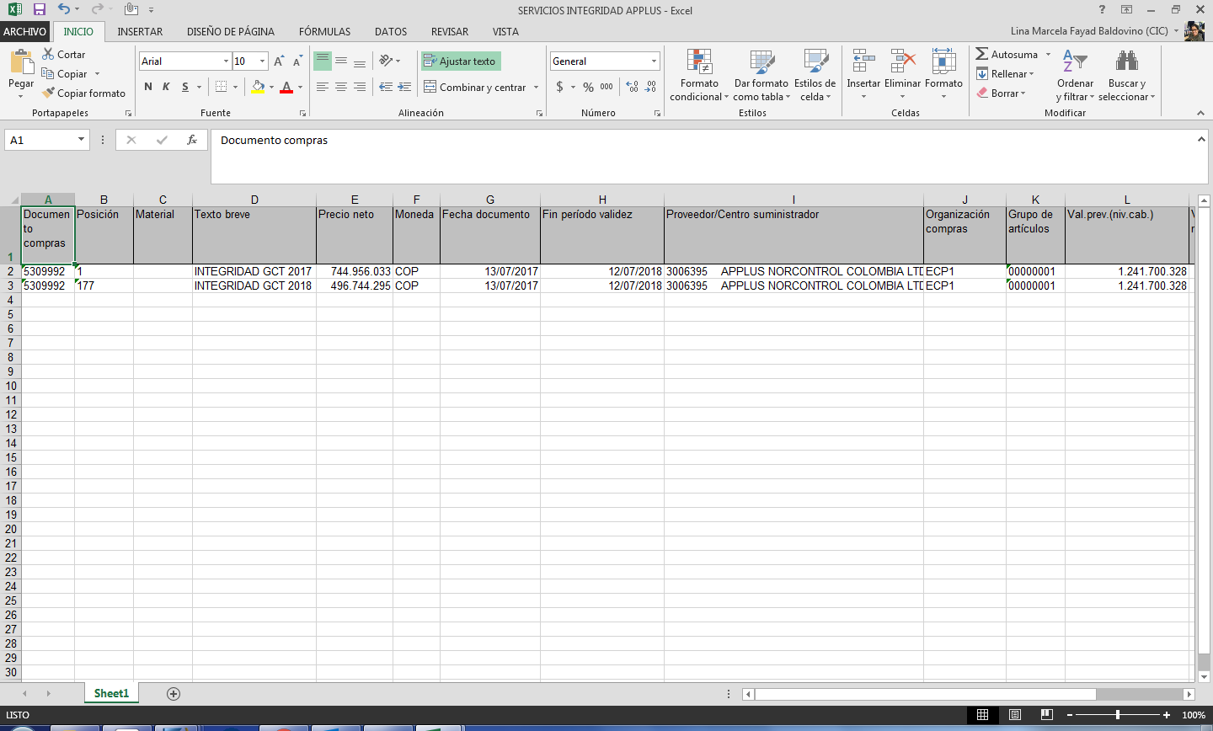The height and width of the screenshot is (731, 1213).
Task: Collapse the ribbon with the chevron
Action: coord(1200,113)
